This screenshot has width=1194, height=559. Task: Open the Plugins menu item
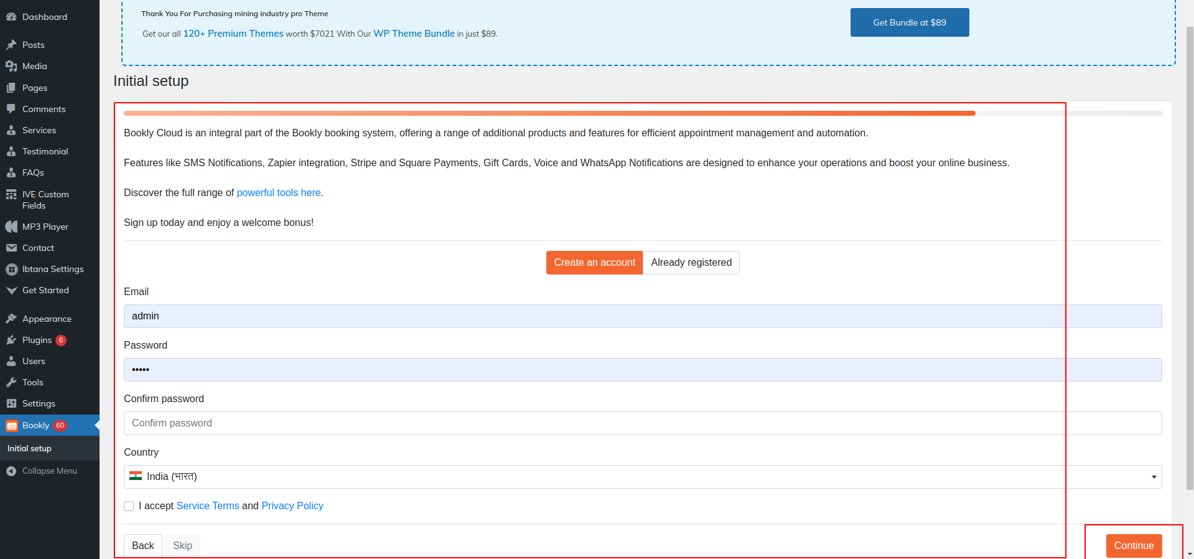point(37,340)
